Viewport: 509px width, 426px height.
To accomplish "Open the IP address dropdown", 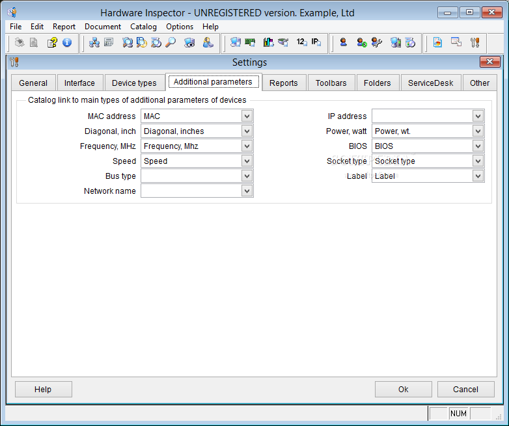I will [478, 116].
